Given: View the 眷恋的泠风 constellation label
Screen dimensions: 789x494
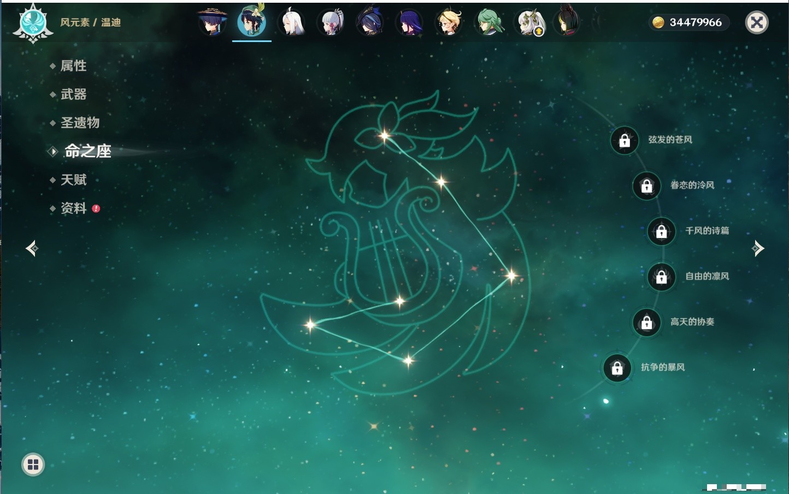Looking at the screenshot, I should (692, 185).
